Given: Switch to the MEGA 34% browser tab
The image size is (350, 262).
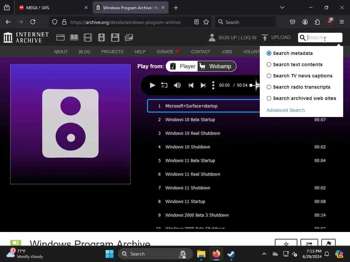Looking at the screenshot, I should (53, 8).
